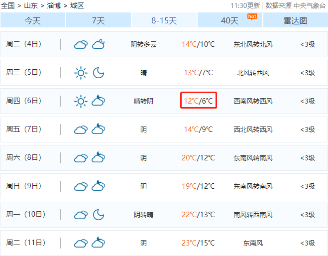This screenshot has width=328, height=256.
Task: Click the crescent moon icon for 周一（10日）
Action: [x=99, y=215]
